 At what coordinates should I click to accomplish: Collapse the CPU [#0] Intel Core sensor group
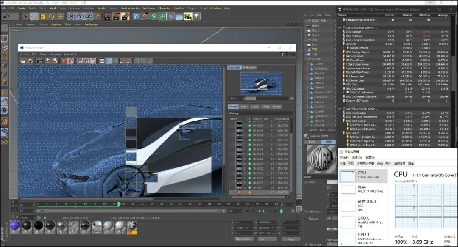(340, 28)
